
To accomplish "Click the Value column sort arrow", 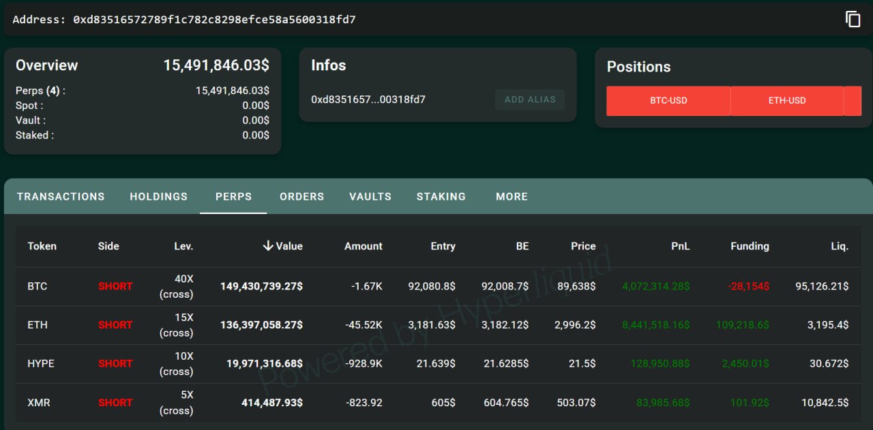I will (268, 246).
